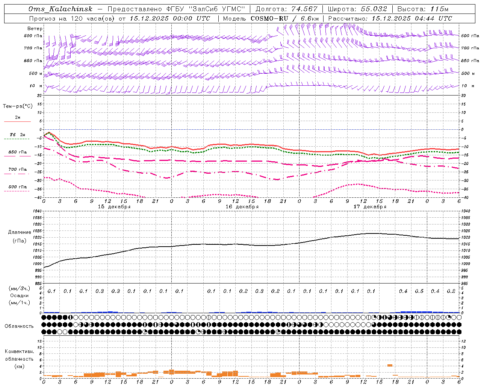
Task: Click the '(мм/3ч.)' precipitation unit label
Action: (x=20, y=288)
